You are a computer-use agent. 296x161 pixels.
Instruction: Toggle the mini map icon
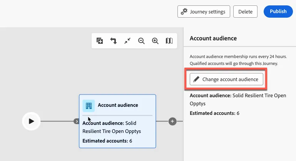[x=169, y=41]
